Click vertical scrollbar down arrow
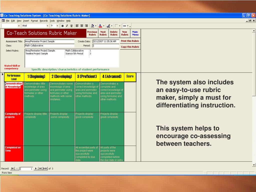256x192 pixels. (x=254, y=165)
